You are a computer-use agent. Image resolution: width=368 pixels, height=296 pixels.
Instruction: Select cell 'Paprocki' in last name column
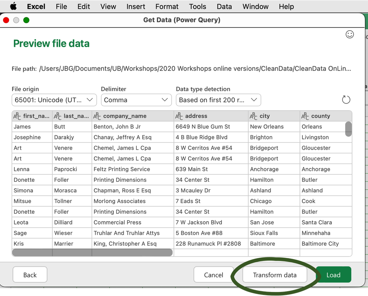tap(72, 169)
